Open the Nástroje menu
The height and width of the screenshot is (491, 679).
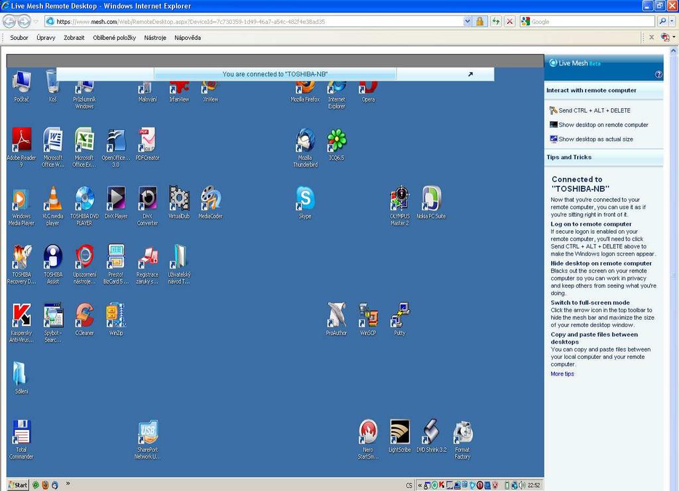(155, 38)
